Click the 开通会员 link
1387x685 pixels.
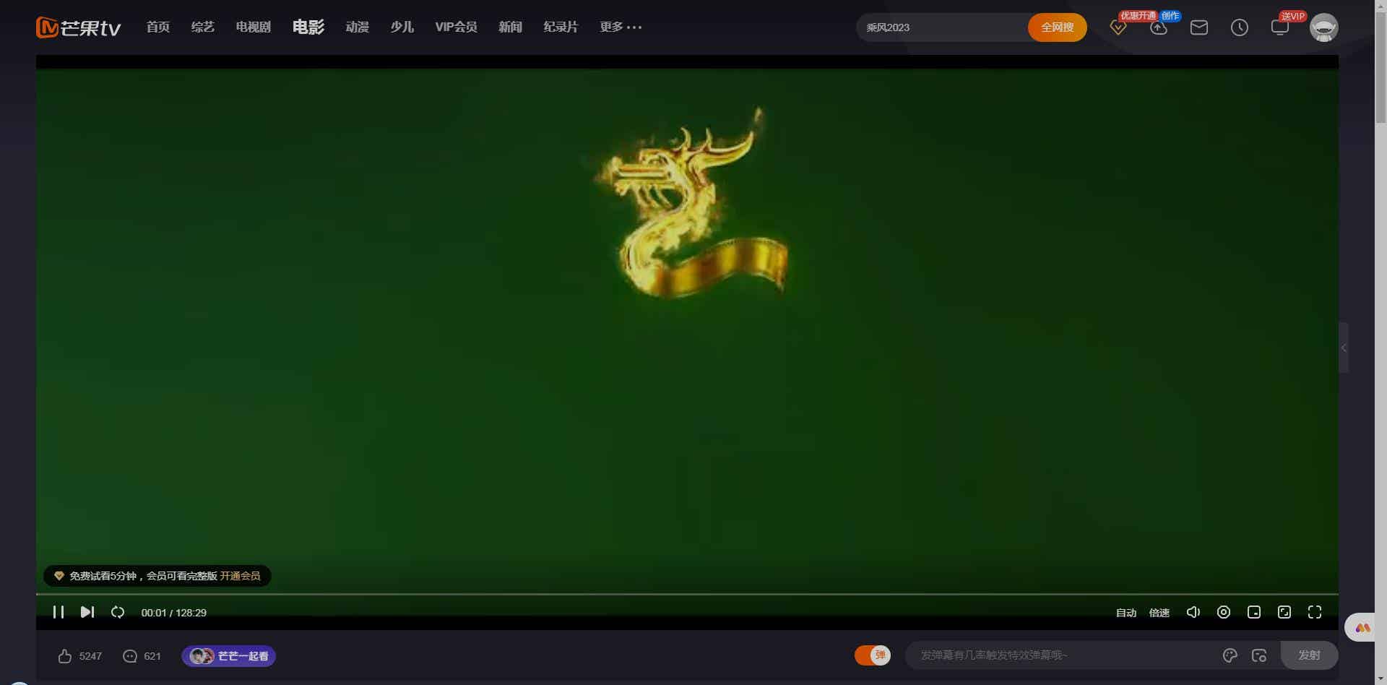240,576
